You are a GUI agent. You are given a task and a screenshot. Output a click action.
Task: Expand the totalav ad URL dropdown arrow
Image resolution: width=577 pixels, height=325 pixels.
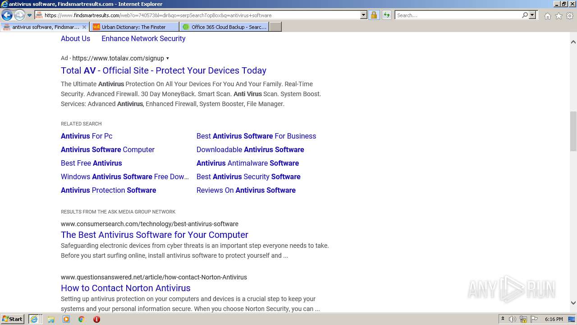[168, 58]
